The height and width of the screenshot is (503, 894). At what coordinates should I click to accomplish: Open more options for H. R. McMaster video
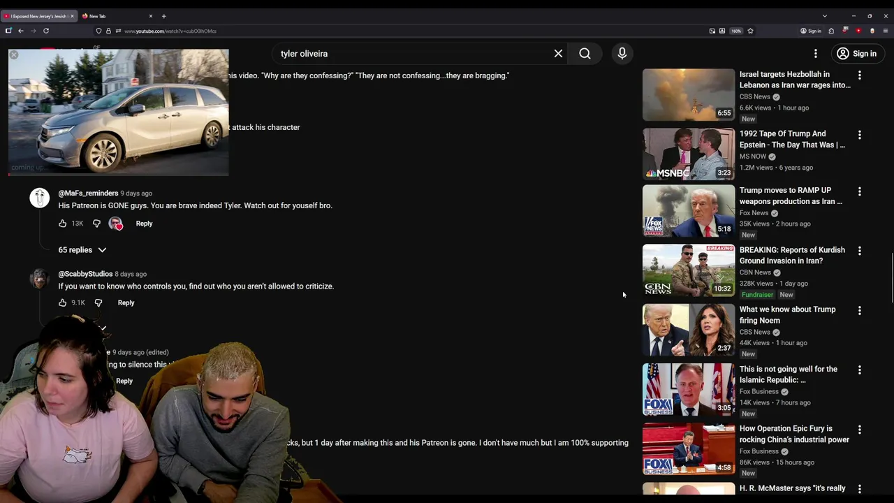pos(860,489)
